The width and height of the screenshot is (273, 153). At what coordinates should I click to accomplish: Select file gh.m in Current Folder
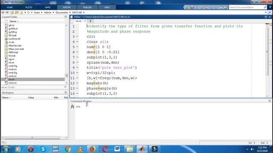pyautogui.click(x=12, y=25)
